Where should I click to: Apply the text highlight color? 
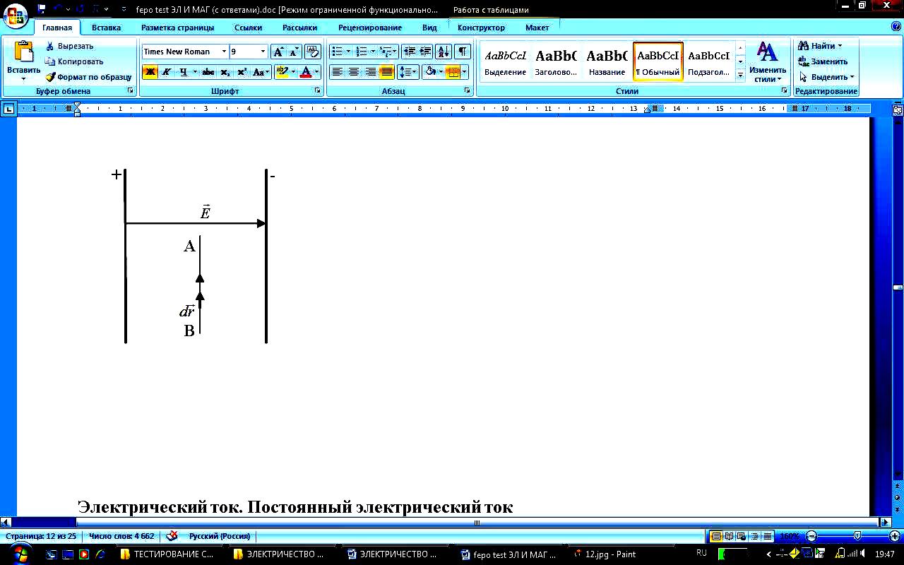pyautogui.click(x=282, y=72)
